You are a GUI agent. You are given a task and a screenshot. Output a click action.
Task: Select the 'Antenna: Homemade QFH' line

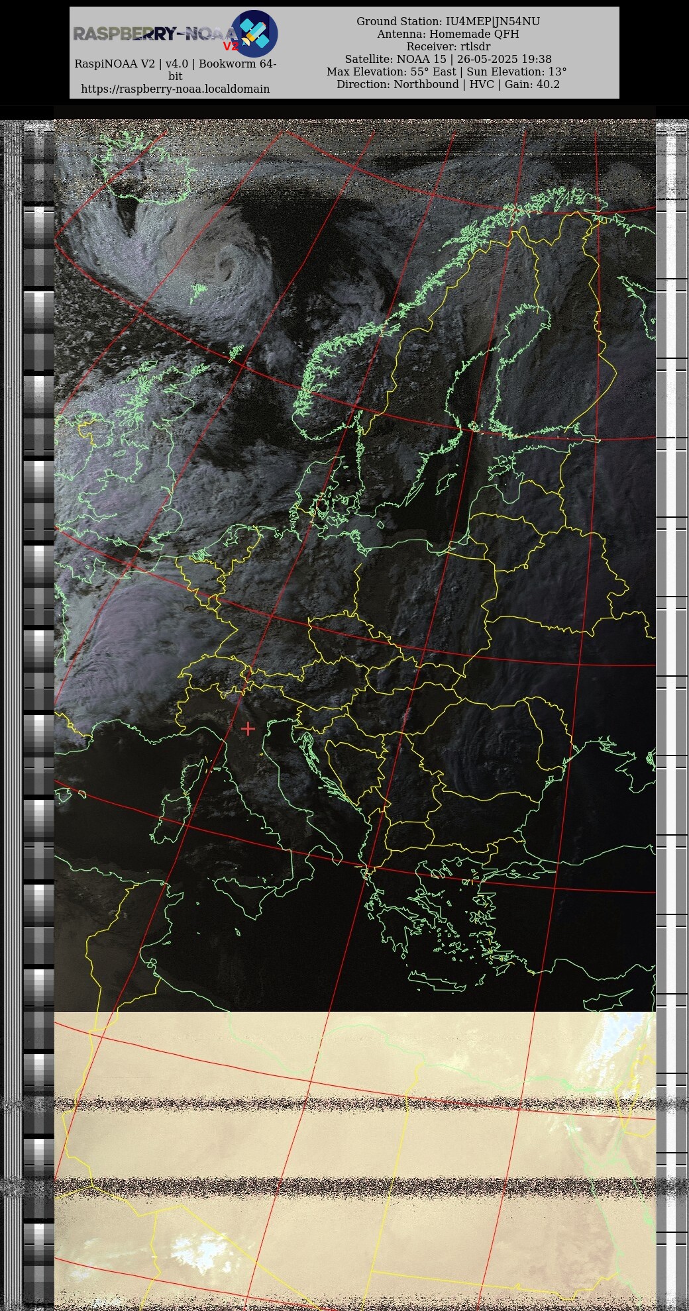coord(449,34)
